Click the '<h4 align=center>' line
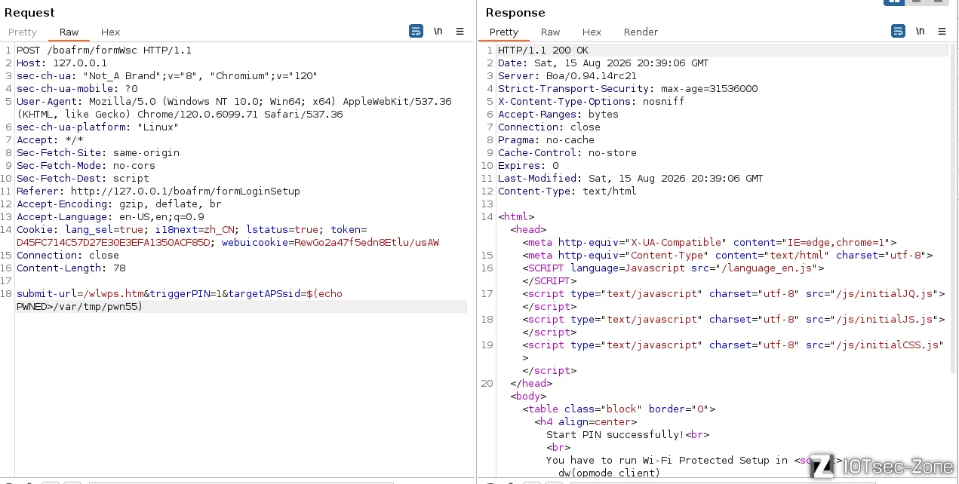The height and width of the screenshot is (484, 959). [x=586, y=422]
